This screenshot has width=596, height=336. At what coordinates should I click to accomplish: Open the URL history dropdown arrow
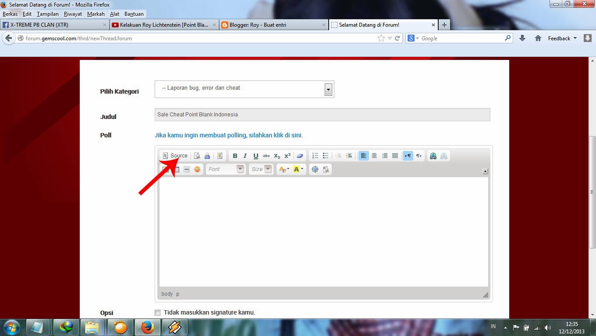click(x=390, y=38)
